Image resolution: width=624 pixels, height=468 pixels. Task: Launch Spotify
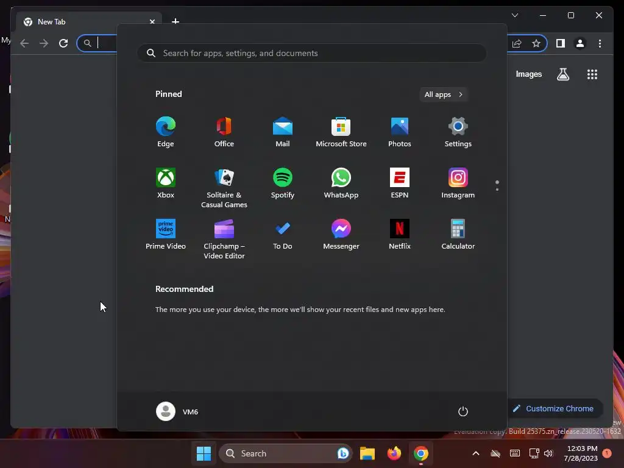pos(283,183)
